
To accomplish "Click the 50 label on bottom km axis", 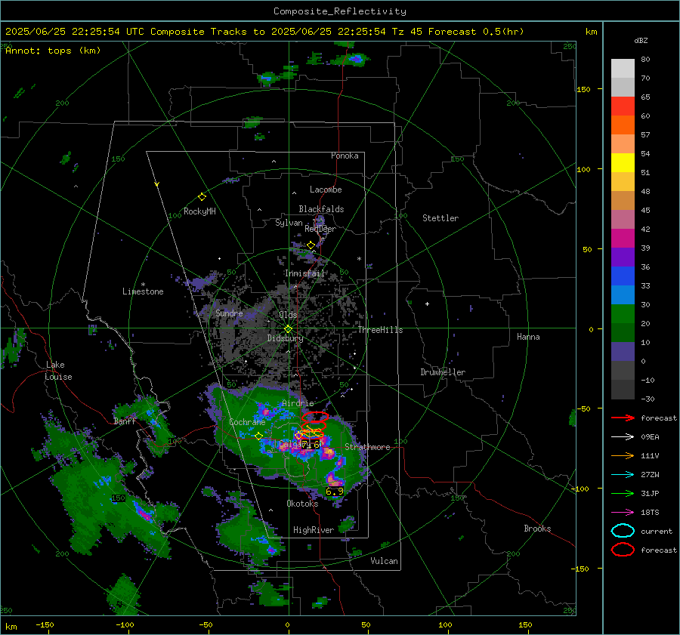I will [x=366, y=624].
